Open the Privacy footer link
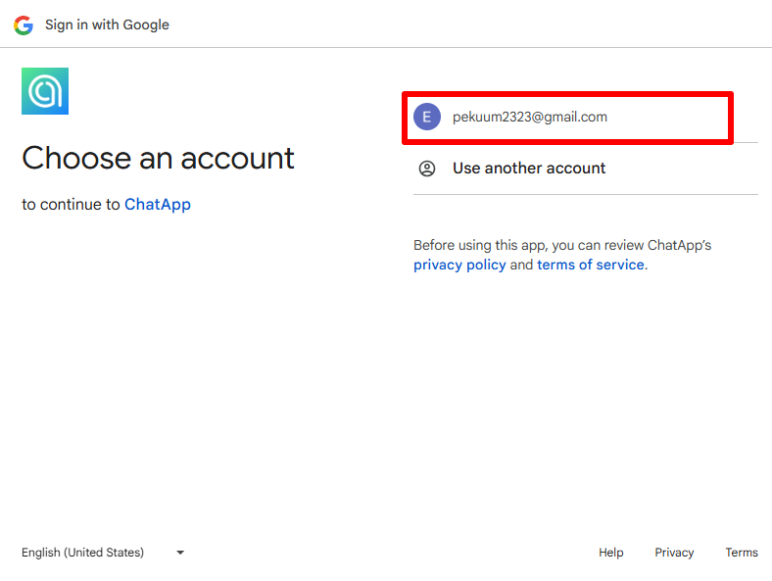 coord(674,553)
